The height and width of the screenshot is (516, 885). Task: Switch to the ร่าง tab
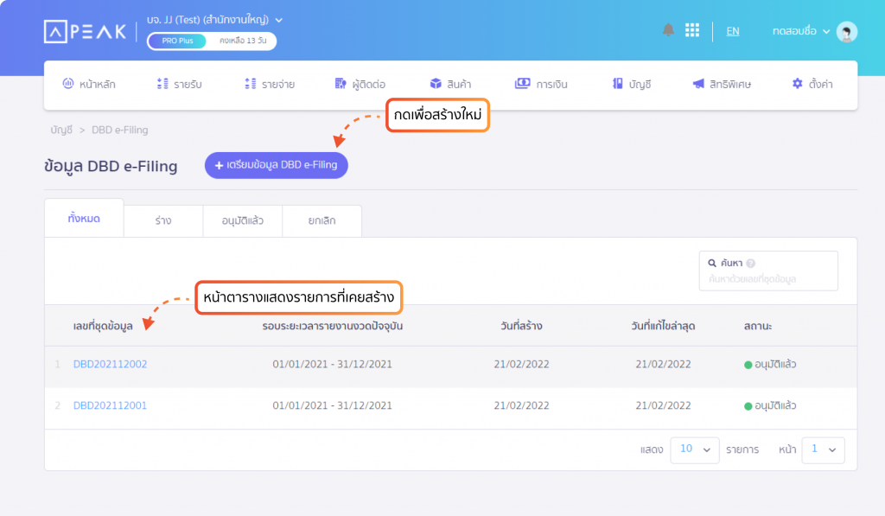point(163,220)
